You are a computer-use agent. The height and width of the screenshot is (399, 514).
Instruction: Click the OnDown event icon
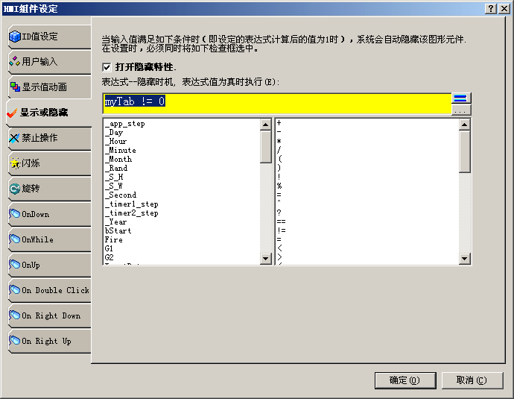coord(14,214)
